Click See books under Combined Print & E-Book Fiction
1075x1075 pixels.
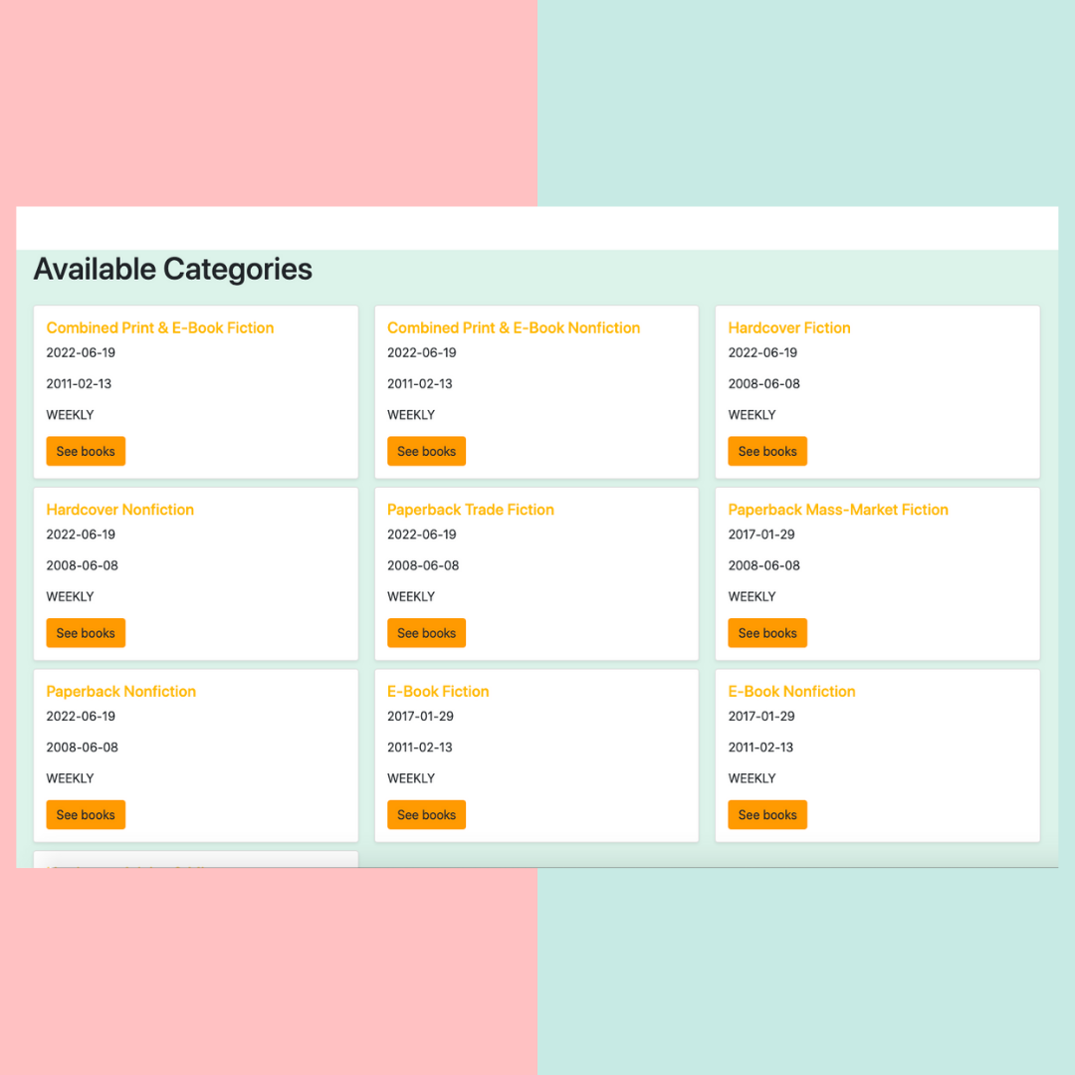click(x=86, y=451)
